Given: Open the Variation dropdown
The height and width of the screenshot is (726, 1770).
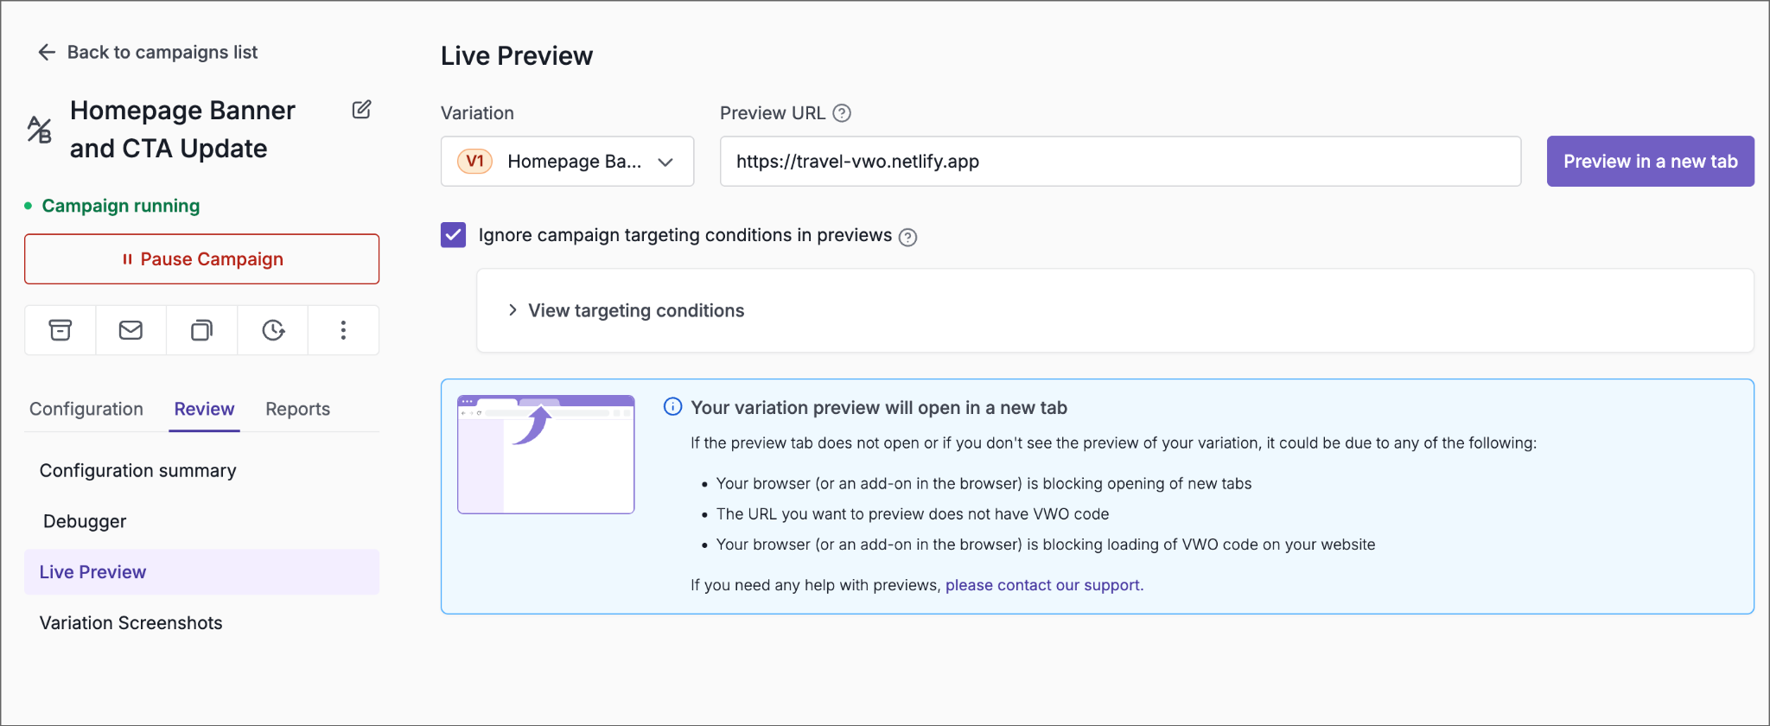Looking at the screenshot, I should click(x=567, y=162).
